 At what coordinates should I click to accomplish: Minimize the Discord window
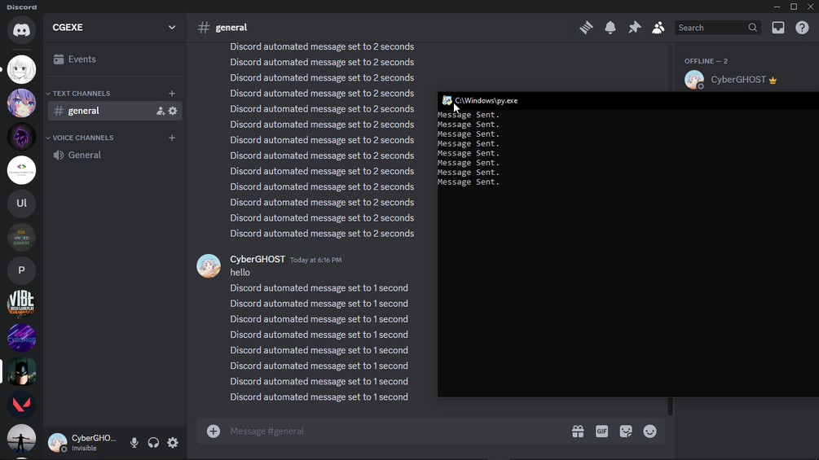coord(777,7)
